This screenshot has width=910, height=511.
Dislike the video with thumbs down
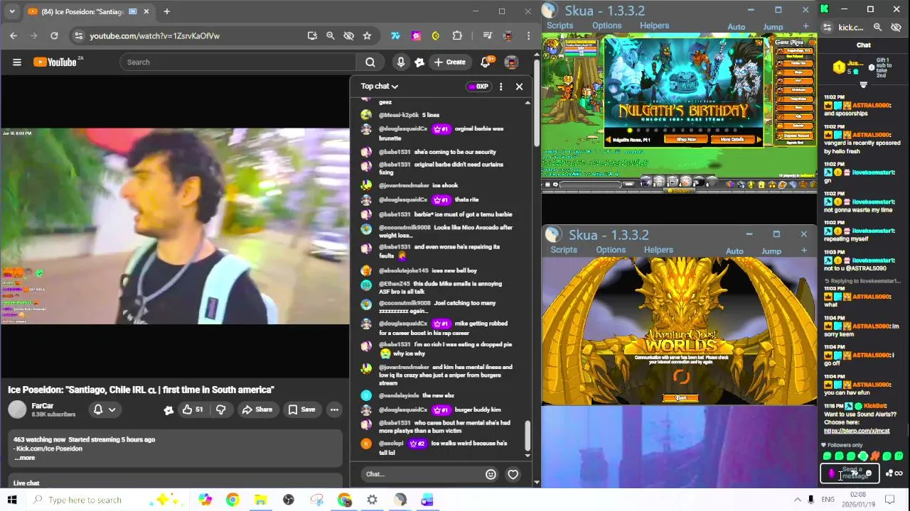coord(221,410)
